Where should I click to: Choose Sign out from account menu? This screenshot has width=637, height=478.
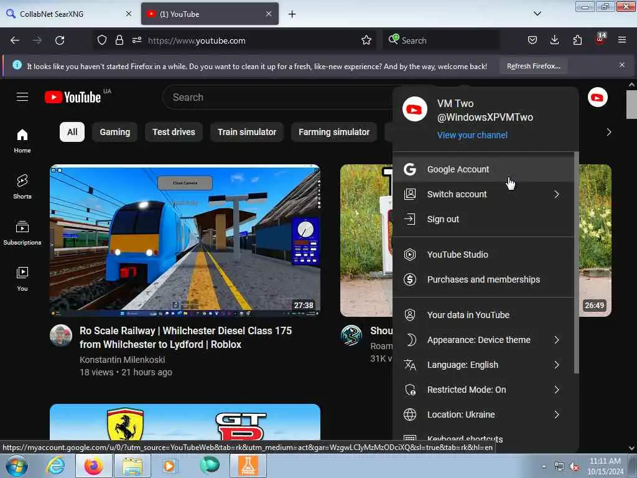[x=483, y=219]
